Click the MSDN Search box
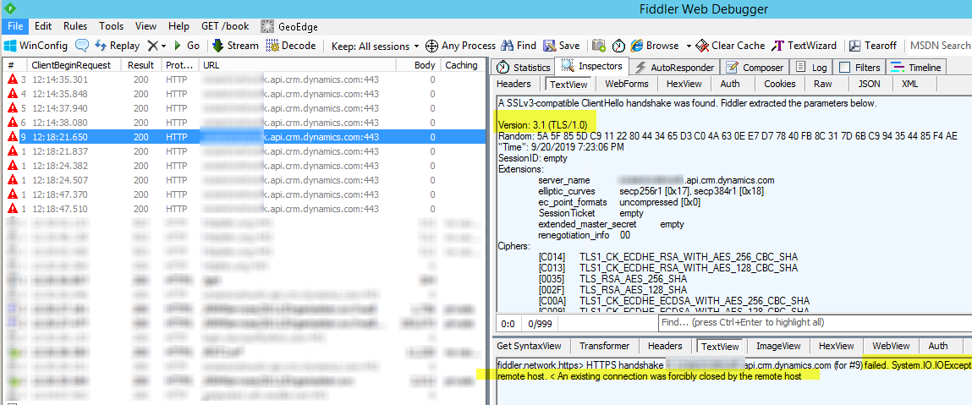The image size is (972, 405). 939,46
